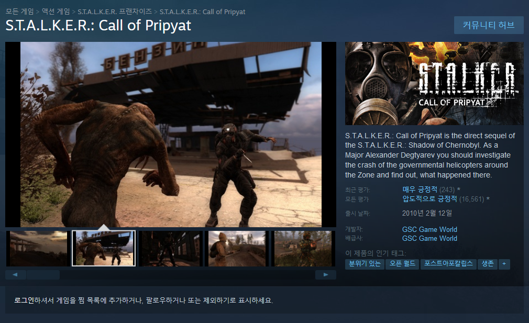Click the 로그인 link in wishlist notice
The width and height of the screenshot is (529, 323).
point(24,300)
